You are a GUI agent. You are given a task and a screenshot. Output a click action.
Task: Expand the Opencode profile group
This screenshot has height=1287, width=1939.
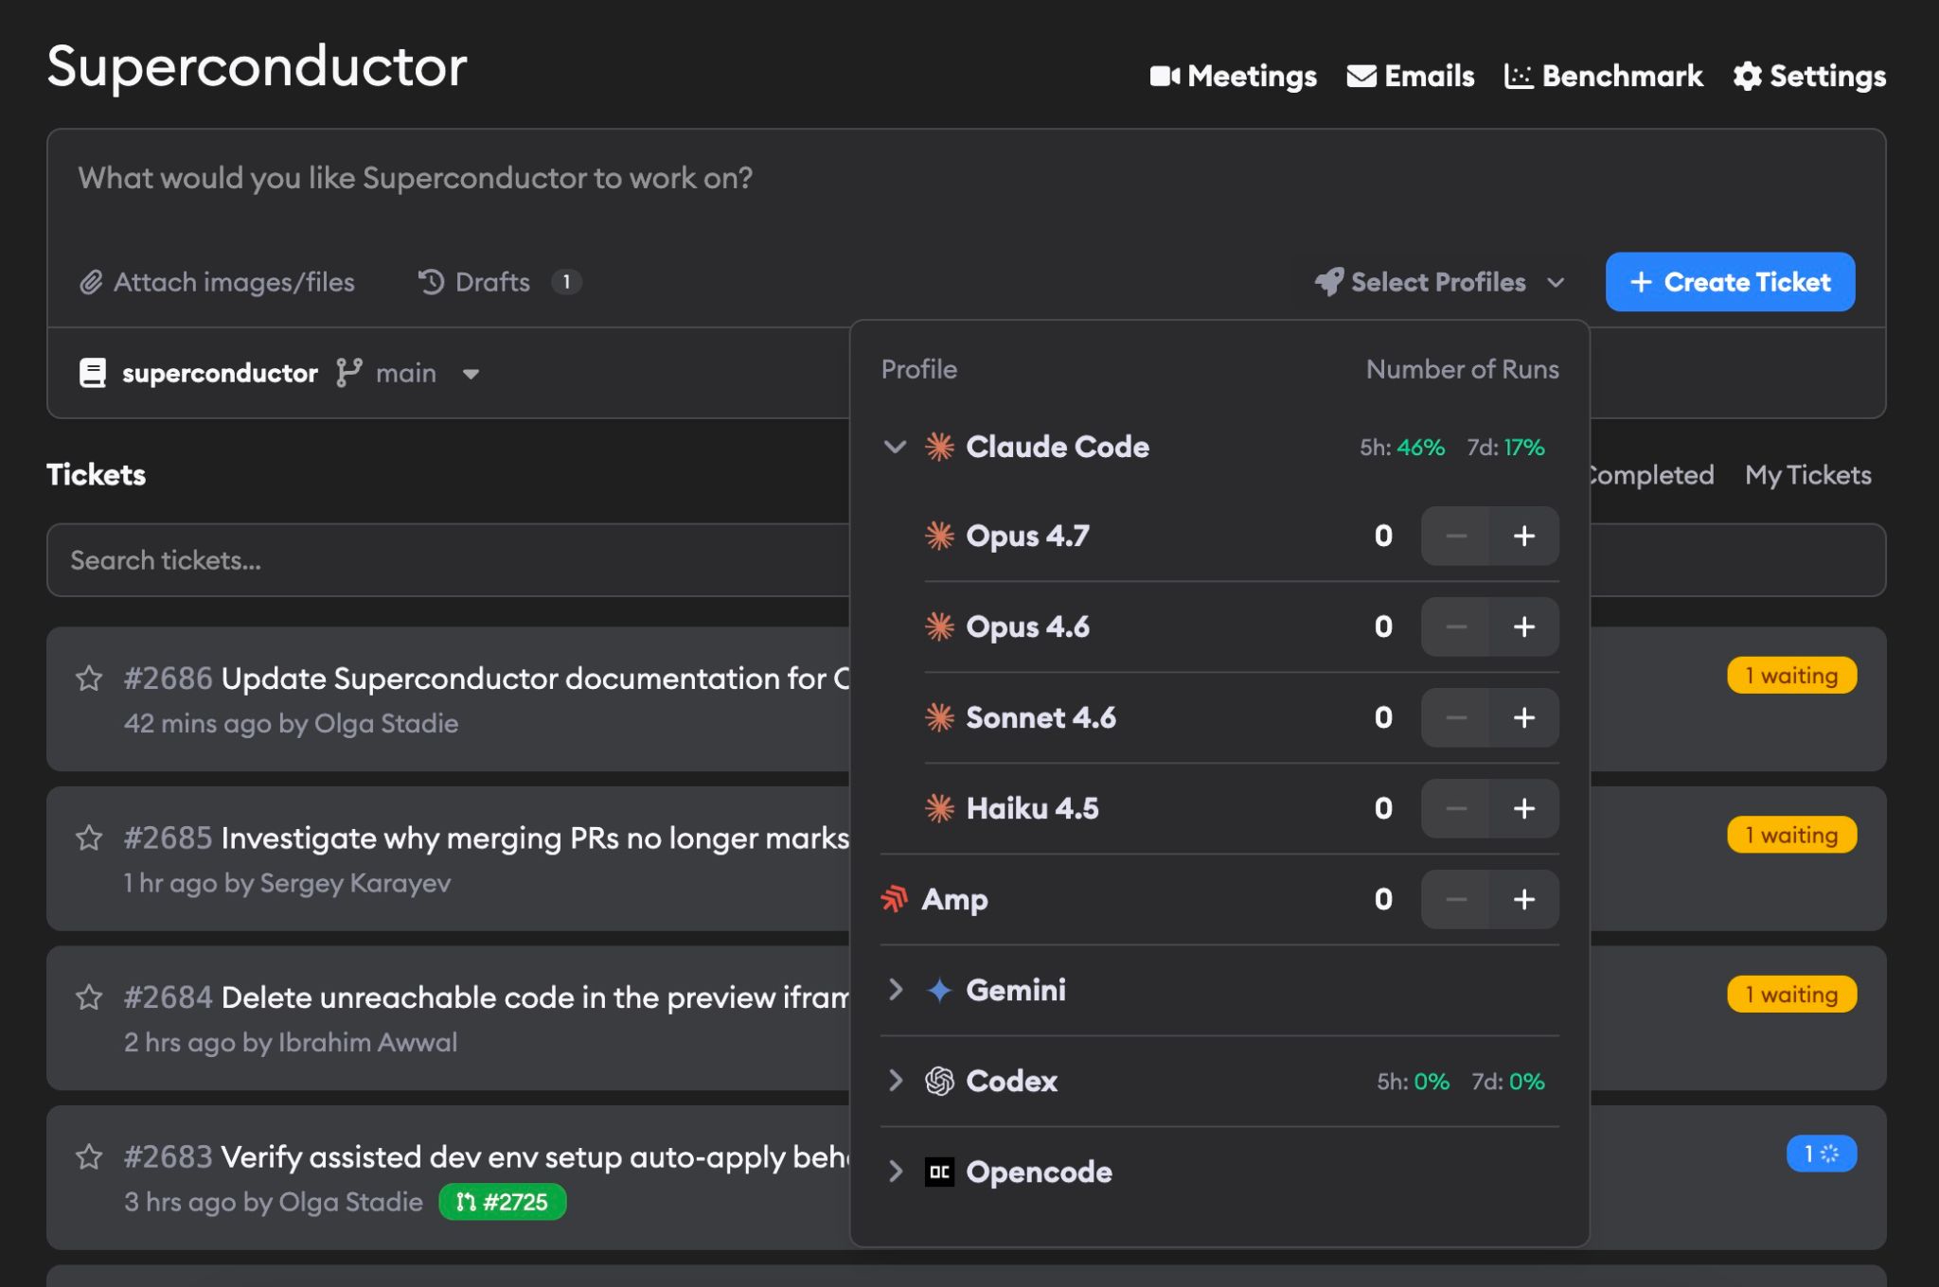895,1172
